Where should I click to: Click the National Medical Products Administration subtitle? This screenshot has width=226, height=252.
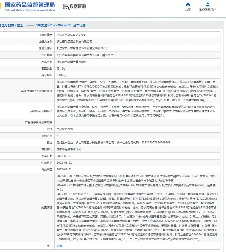(x=30, y=10)
